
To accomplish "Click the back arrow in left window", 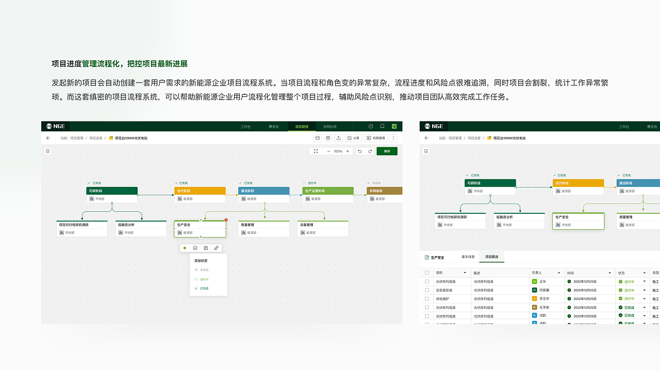I will click(x=48, y=138).
